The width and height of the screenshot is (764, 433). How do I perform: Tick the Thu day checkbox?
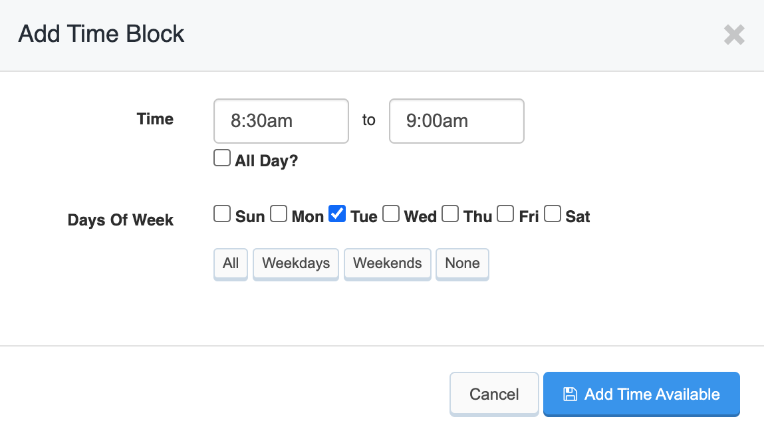tap(450, 214)
